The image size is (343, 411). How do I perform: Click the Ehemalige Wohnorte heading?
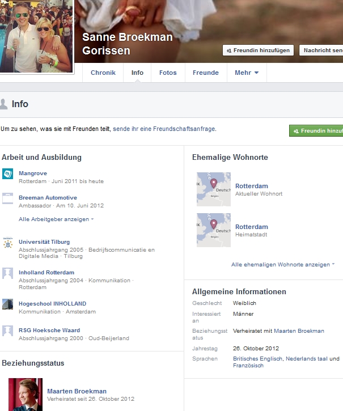pyautogui.click(x=230, y=157)
